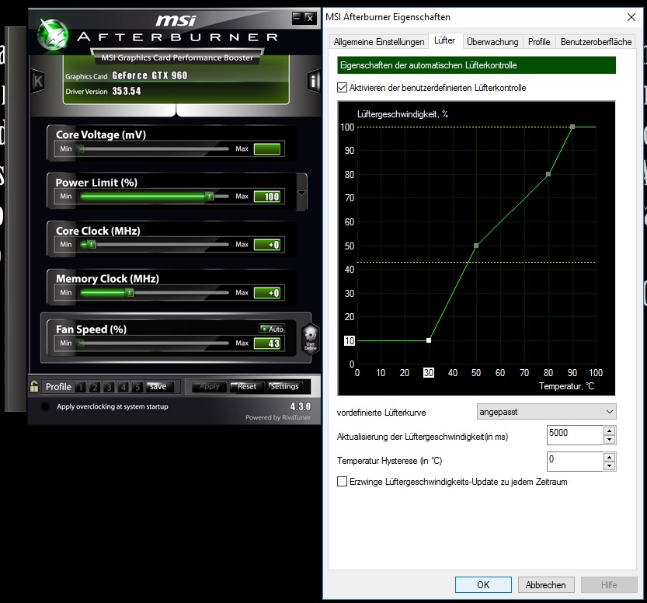Click driver version 353.54 text
This screenshot has height=603, width=647.
click(127, 91)
